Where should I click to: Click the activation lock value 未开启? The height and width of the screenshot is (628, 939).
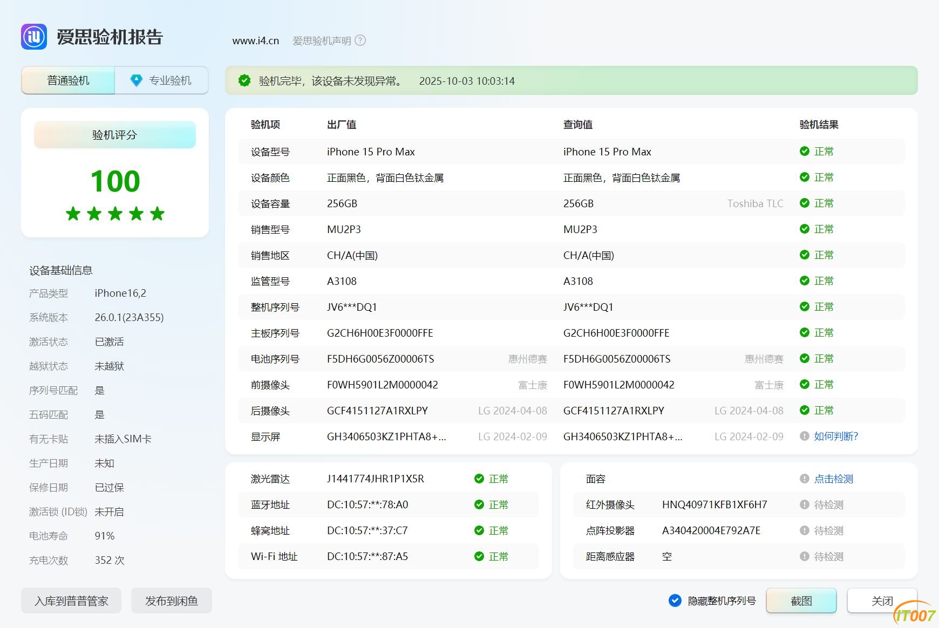coord(109,512)
